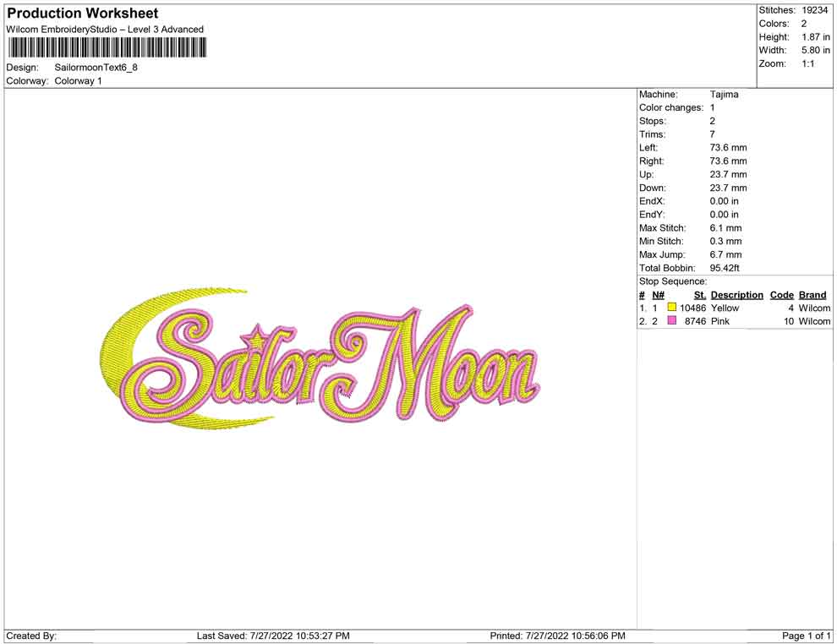This screenshot has width=837, height=644.
Task: Click the pink thread color swatch
Action: (x=672, y=320)
